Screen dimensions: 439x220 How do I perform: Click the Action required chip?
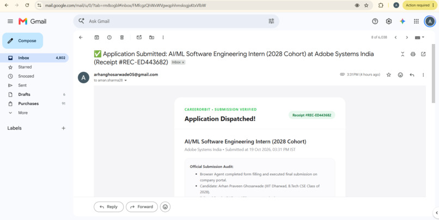420,5
